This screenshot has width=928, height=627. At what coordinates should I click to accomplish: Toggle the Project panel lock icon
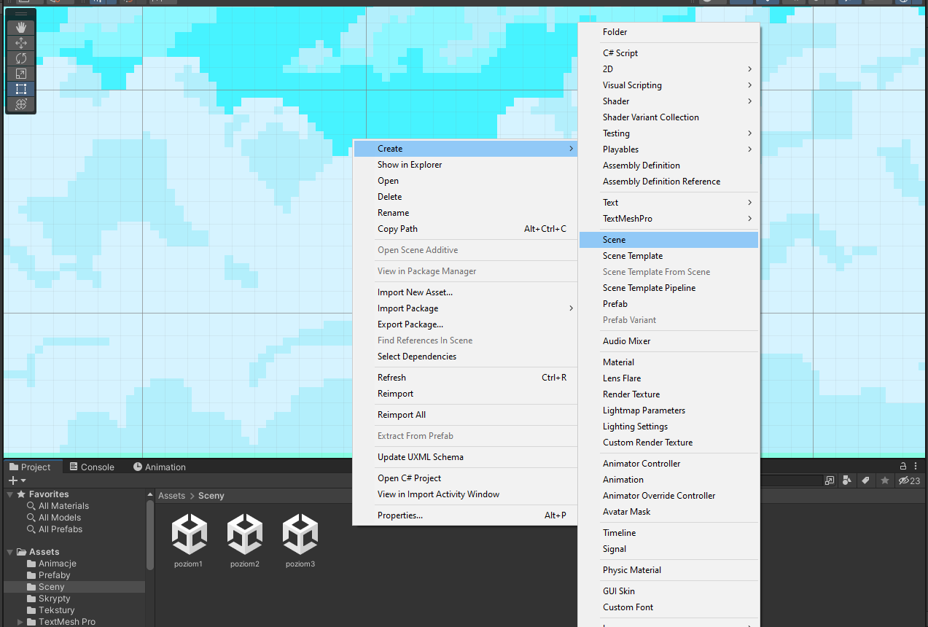click(x=903, y=467)
